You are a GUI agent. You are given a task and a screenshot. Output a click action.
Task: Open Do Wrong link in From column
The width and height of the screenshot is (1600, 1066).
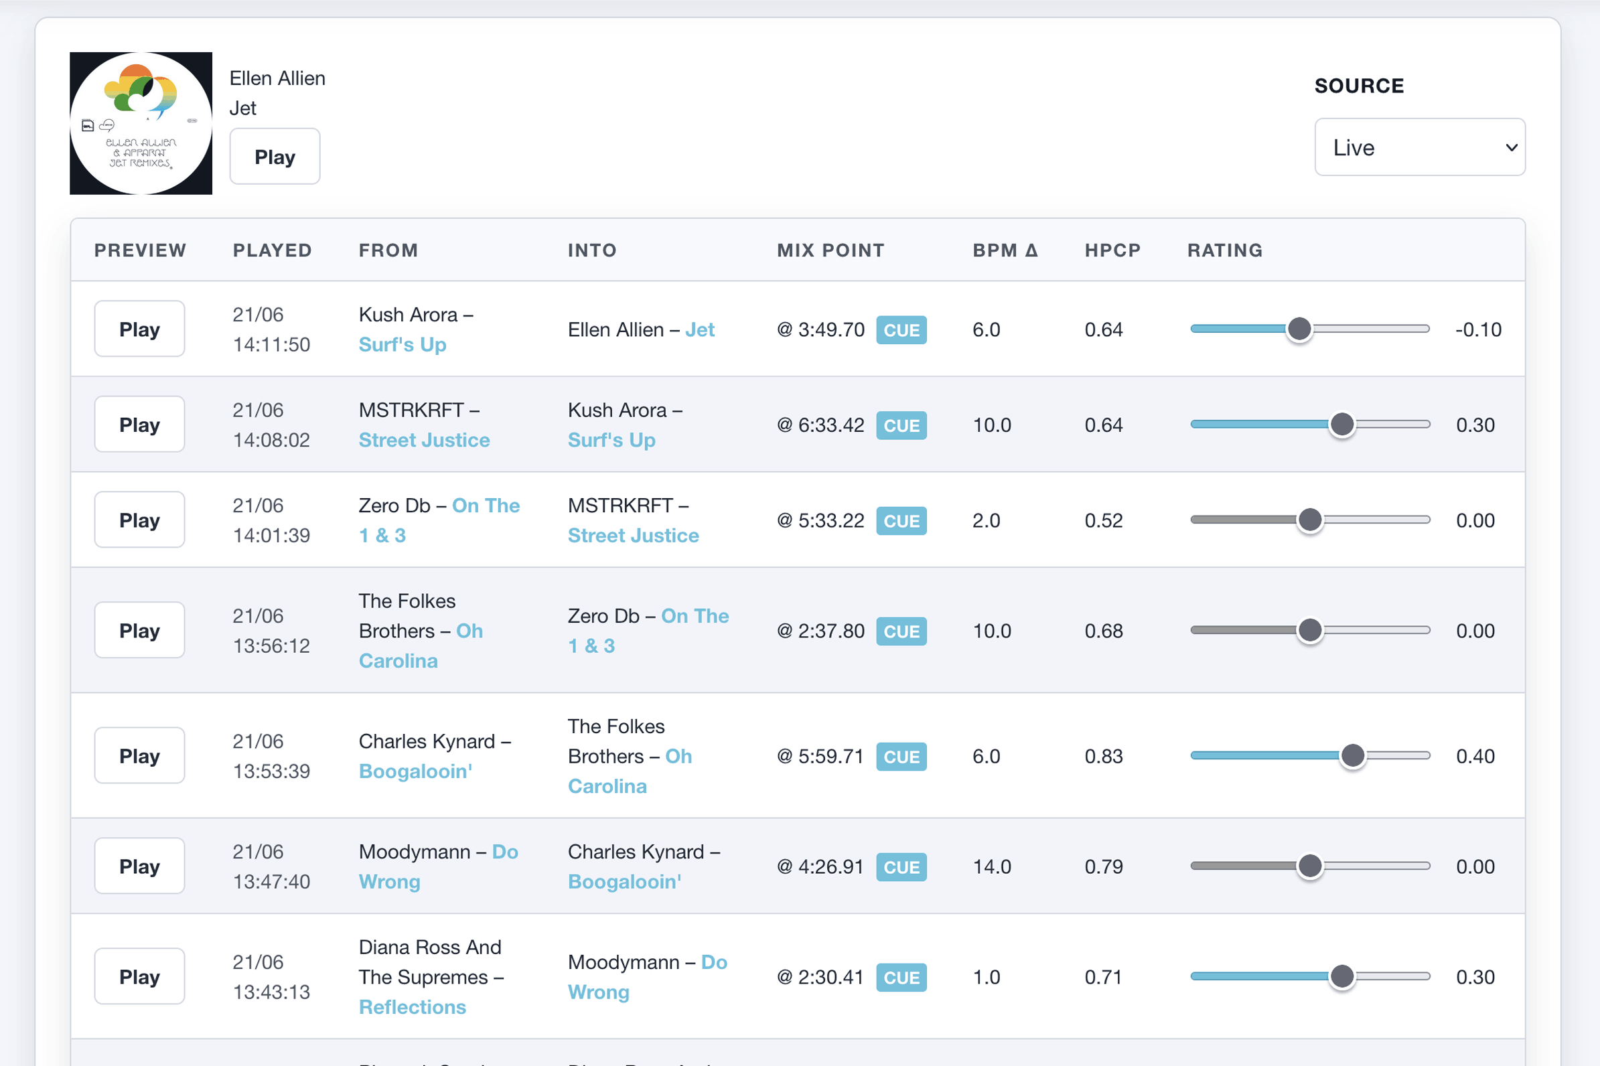click(x=439, y=867)
